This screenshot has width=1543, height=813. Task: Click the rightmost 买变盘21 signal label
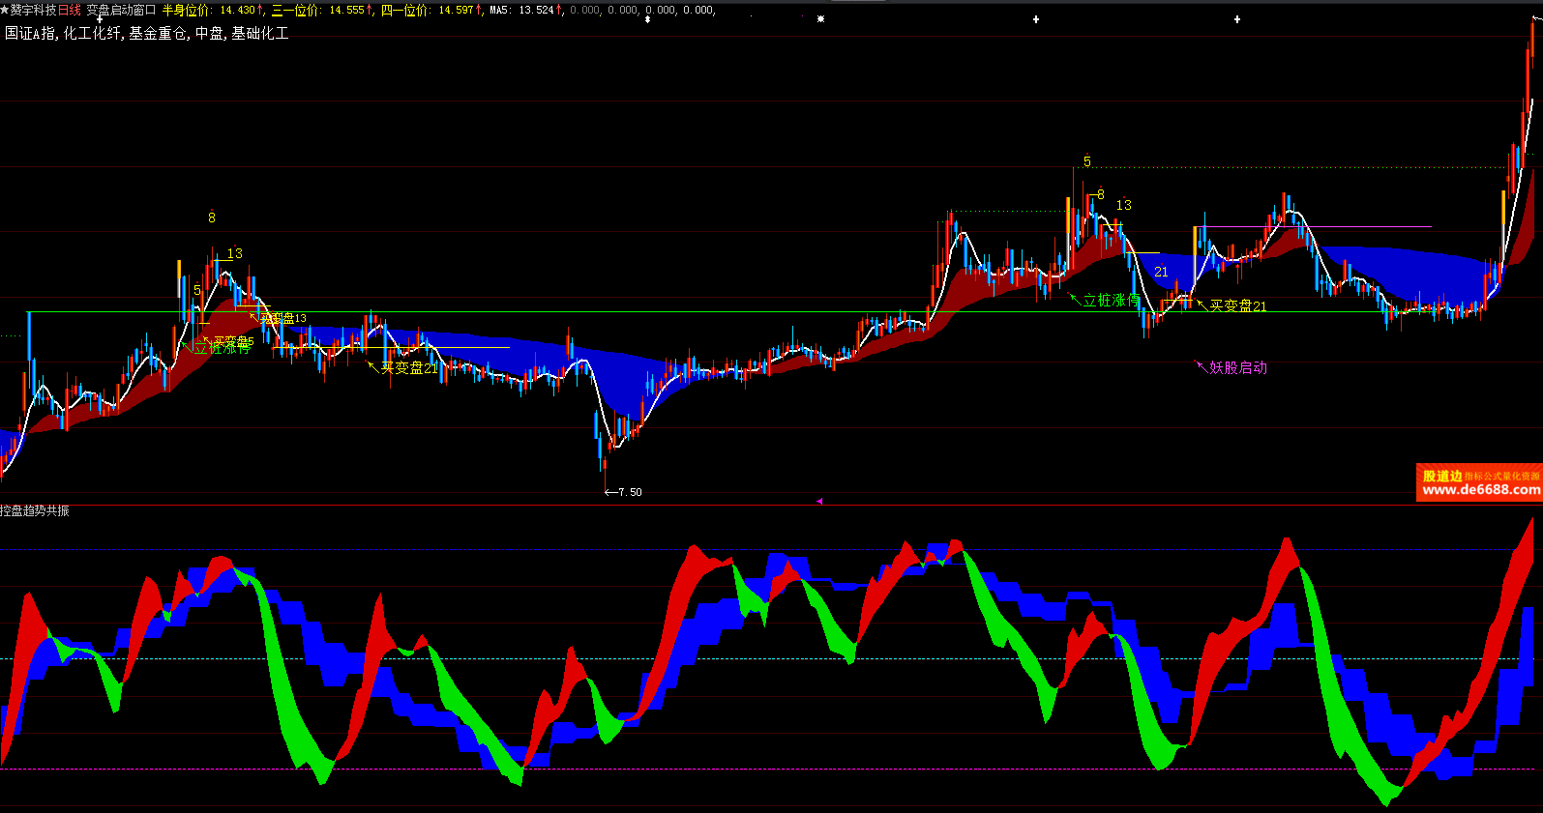click(1237, 305)
